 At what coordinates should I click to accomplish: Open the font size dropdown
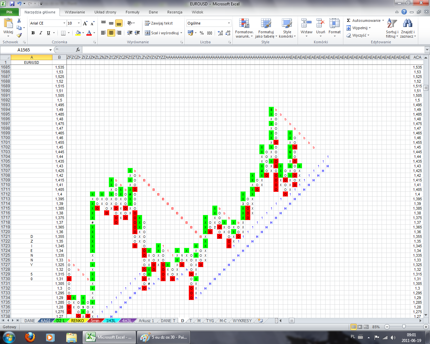coord(79,23)
